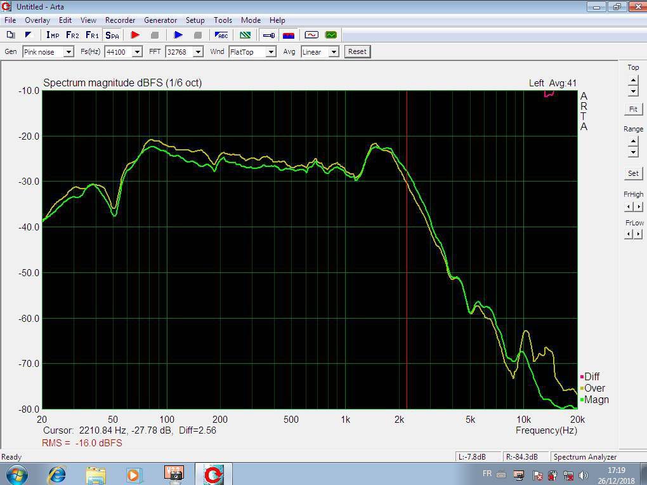Click the Diff legend label
The height and width of the screenshot is (485, 647).
592,376
